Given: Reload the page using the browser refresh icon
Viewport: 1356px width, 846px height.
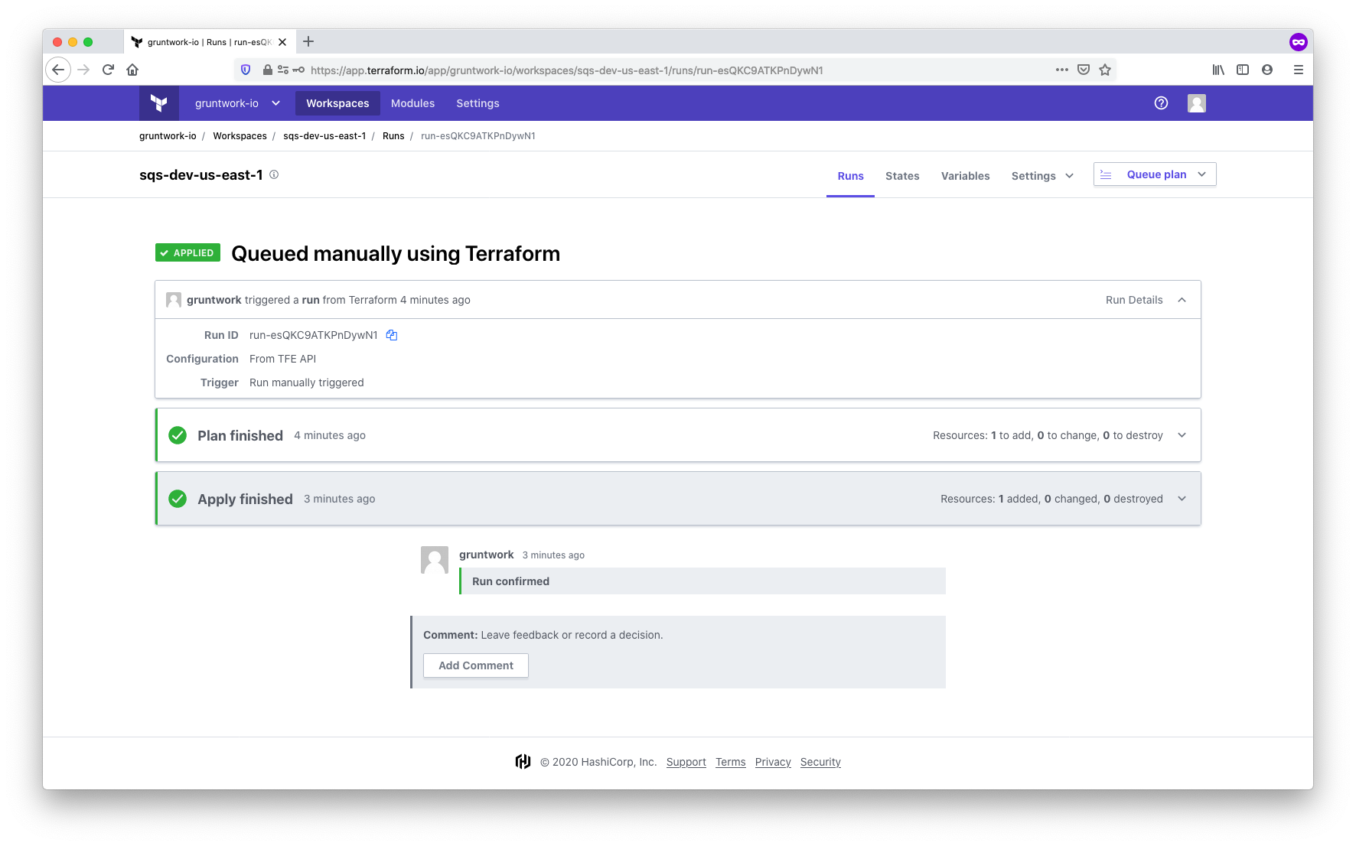Looking at the screenshot, I should click(108, 70).
